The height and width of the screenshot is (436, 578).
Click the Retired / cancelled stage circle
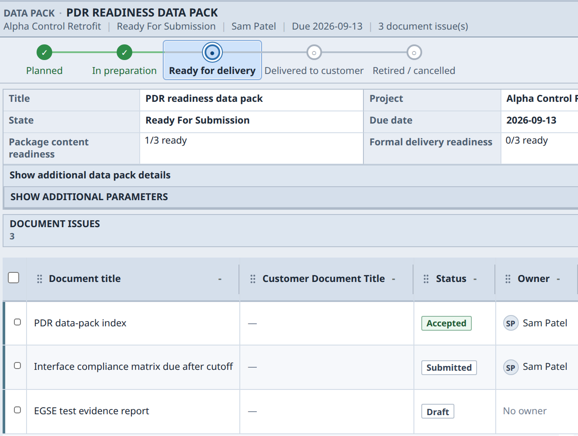[414, 52]
